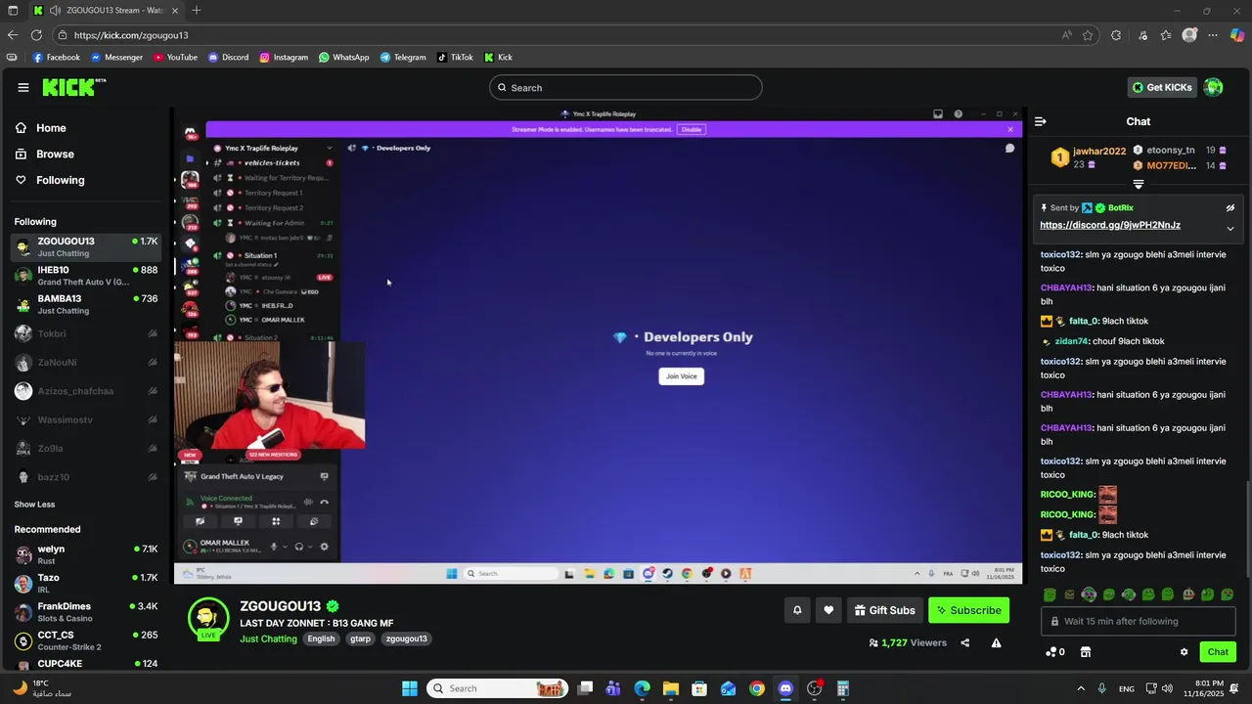Open File Explorer from taskbar
This screenshot has height=704, width=1252.
pos(671,688)
